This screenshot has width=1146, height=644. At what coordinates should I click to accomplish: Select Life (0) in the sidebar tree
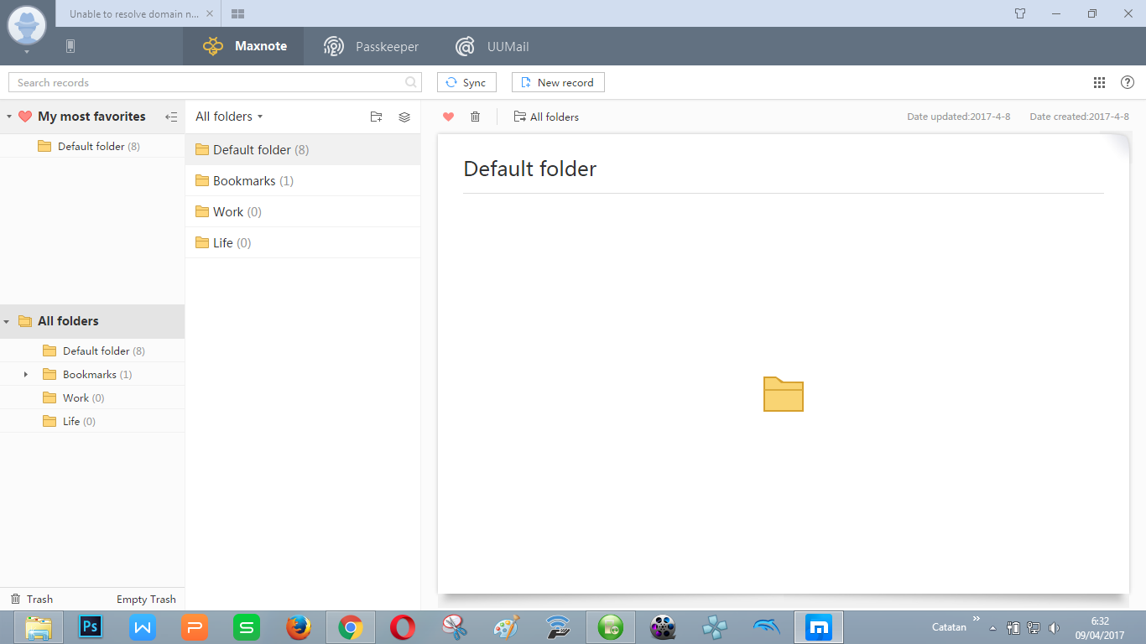[x=92, y=421]
